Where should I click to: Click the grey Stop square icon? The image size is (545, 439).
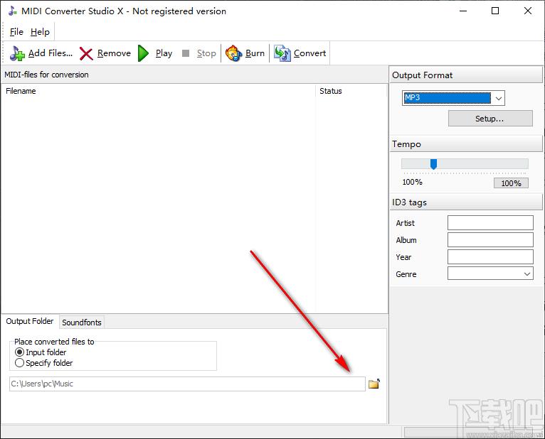tap(186, 53)
